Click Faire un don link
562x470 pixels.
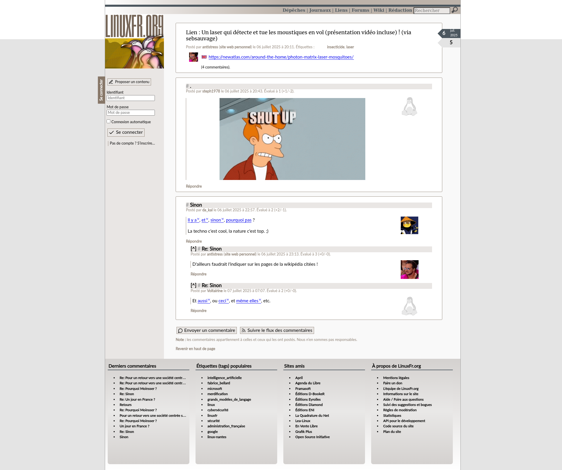click(x=393, y=383)
